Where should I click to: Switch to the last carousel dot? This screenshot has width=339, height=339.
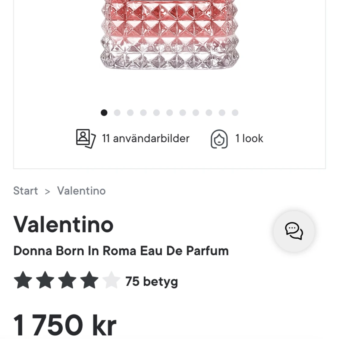pyautogui.click(x=235, y=113)
